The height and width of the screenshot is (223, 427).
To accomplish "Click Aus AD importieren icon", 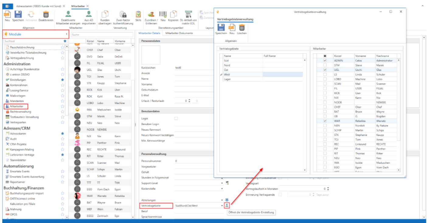I will (x=89, y=14).
